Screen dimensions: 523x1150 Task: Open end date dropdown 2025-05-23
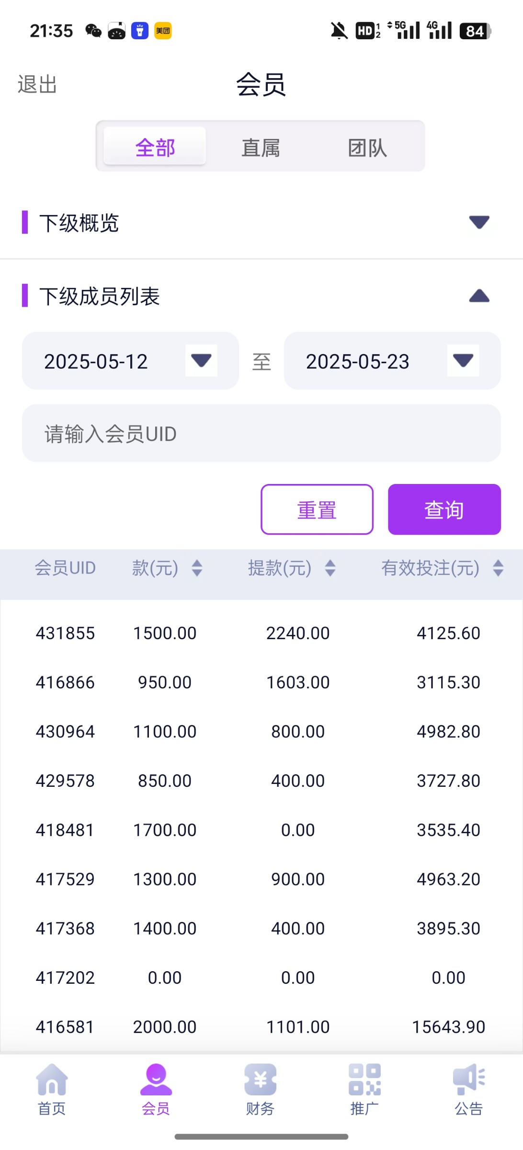pos(463,361)
